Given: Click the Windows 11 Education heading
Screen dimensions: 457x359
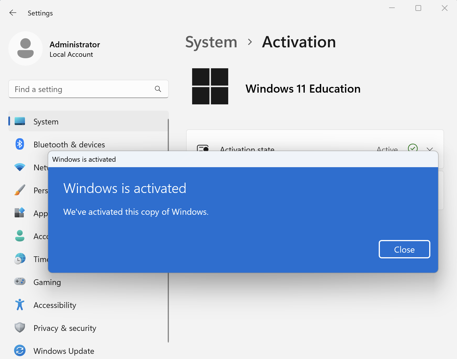Looking at the screenshot, I should [303, 89].
